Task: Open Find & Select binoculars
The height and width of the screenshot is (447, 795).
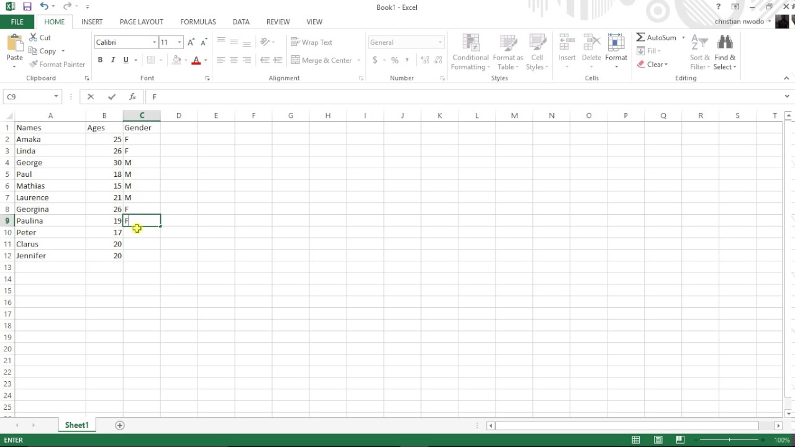Action: pos(725,52)
